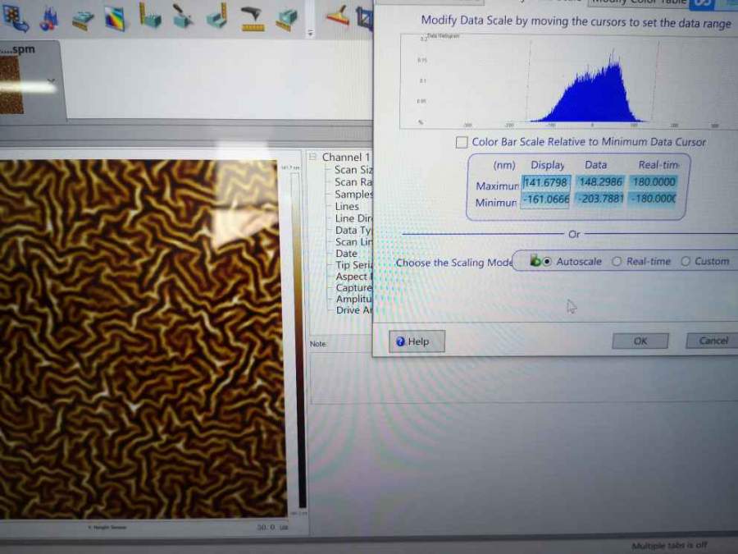Image resolution: width=738 pixels, height=554 pixels.
Task: Click the left minimum cursor in the histogram
Action: click(x=530, y=80)
